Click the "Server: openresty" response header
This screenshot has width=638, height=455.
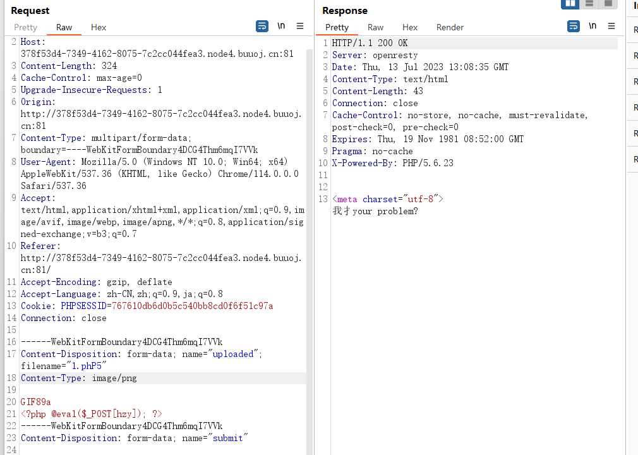point(375,55)
